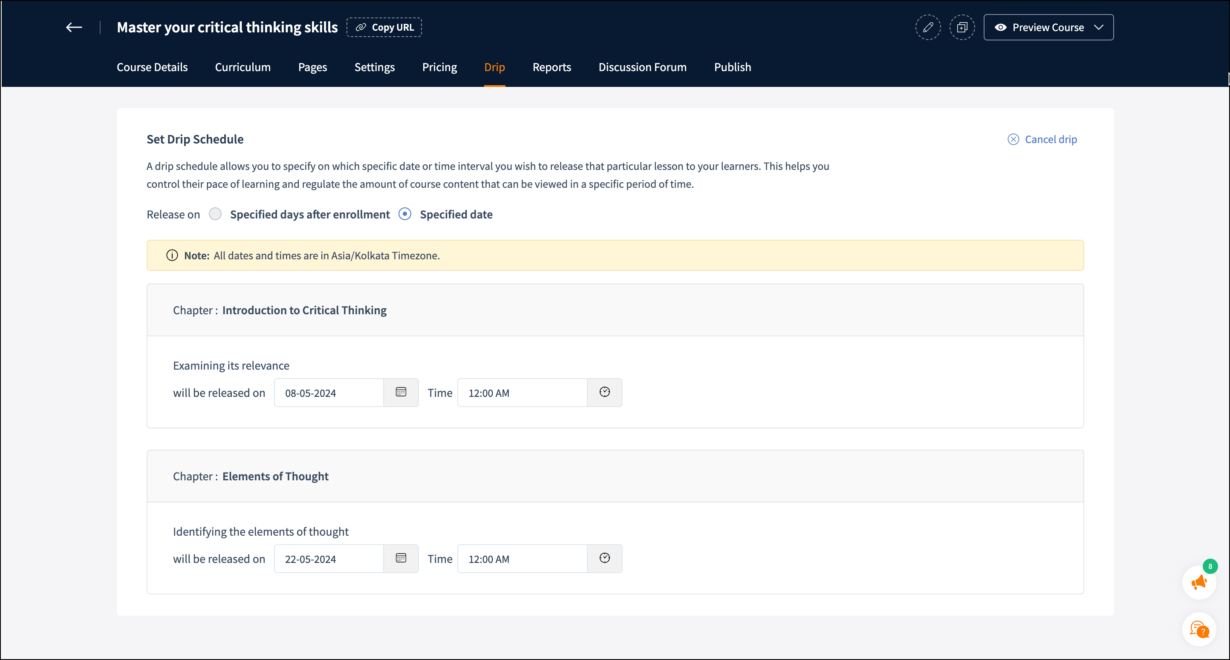Expand the Preview Course dropdown
This screenshot has width=1230, height=660.
coord(1048,27)
